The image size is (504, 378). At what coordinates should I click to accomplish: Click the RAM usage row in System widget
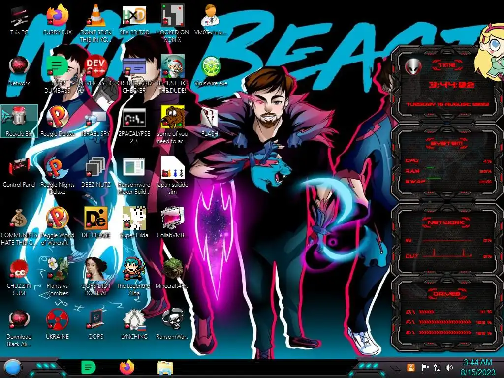pyautogui.click(x=448, y=171)
